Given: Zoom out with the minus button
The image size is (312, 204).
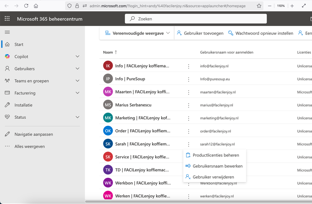Looking at the screenshot, I should (x=270, y=6).
